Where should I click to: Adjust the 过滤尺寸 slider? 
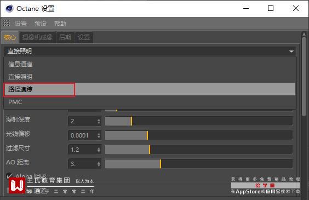tap(199, 150)
